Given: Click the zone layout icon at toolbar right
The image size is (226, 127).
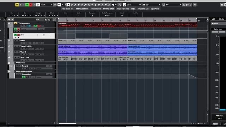Looking at the screenshot, I should click(222, 5).
